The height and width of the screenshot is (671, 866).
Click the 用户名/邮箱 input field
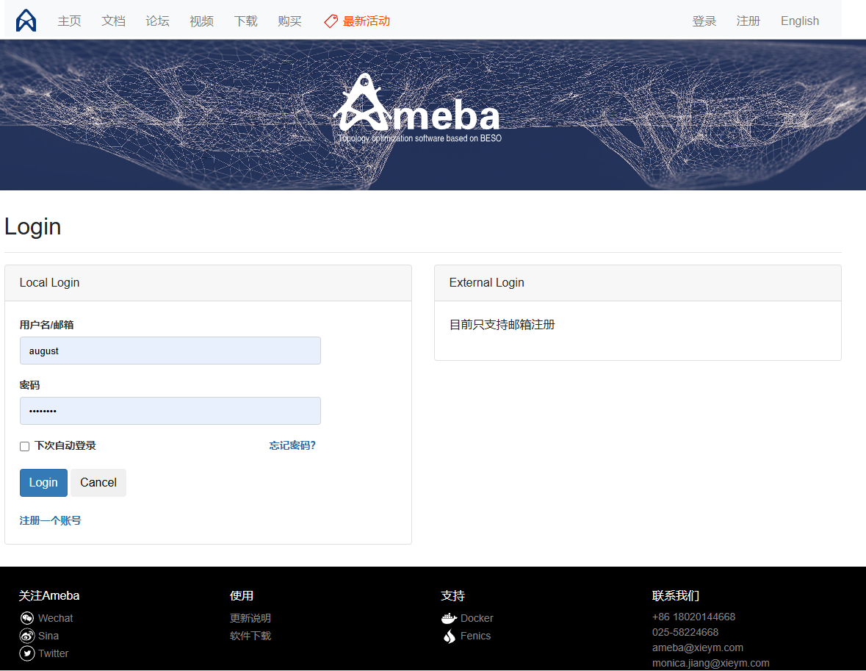click(x=170, y=351)
